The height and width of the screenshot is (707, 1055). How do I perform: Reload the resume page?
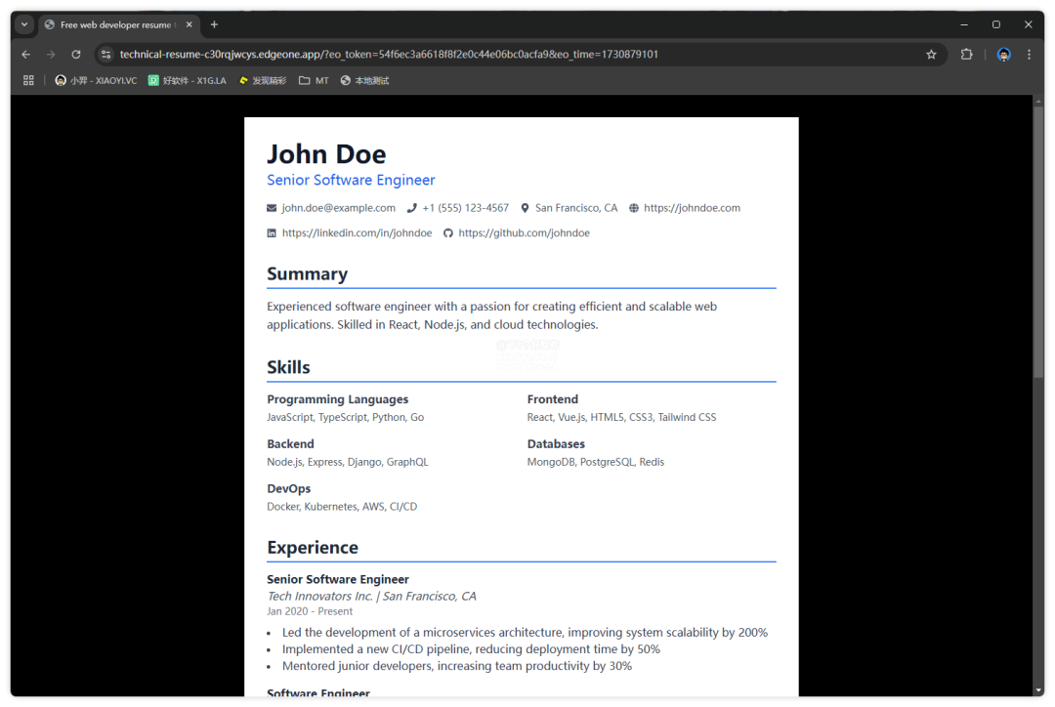coord(76,55)
